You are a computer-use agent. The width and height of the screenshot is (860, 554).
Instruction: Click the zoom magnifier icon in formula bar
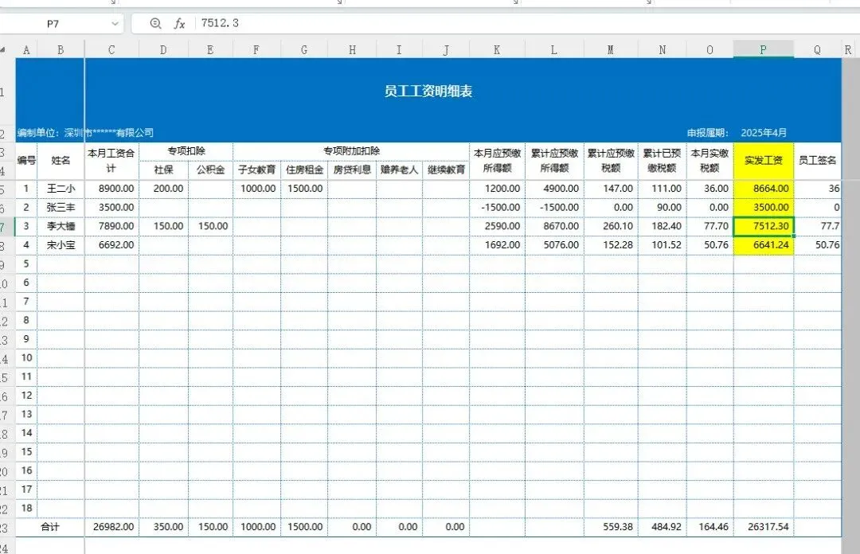tap(156, 23)
